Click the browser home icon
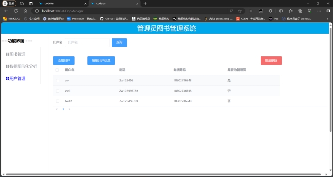 click(25, 11)
